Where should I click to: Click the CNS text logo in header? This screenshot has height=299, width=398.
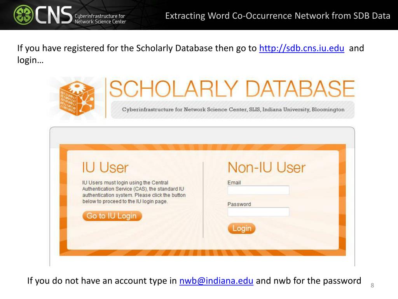tap(54, 15)
